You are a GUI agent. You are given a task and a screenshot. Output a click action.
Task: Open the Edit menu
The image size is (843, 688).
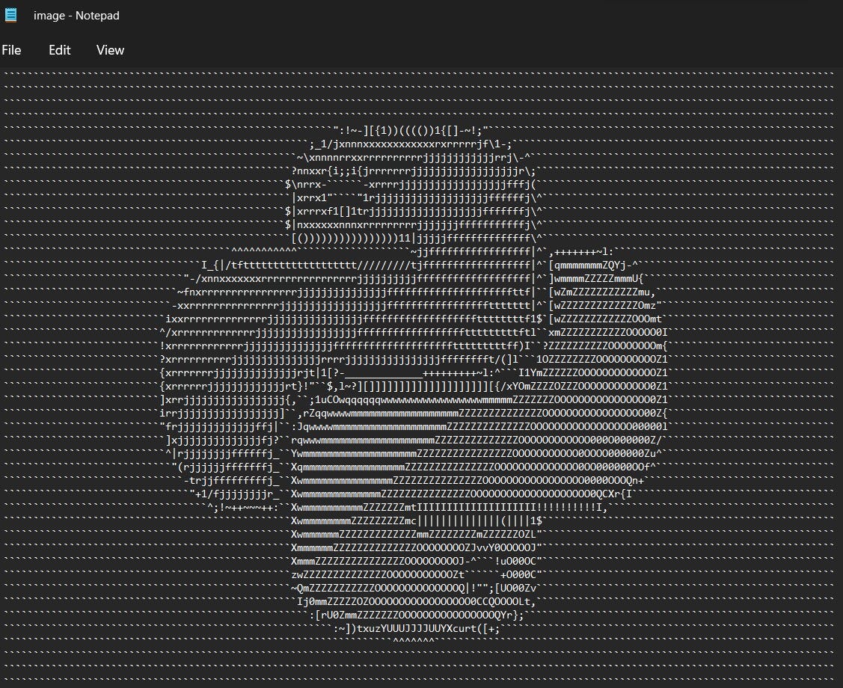pyautogui.click(x=59, y=50)
